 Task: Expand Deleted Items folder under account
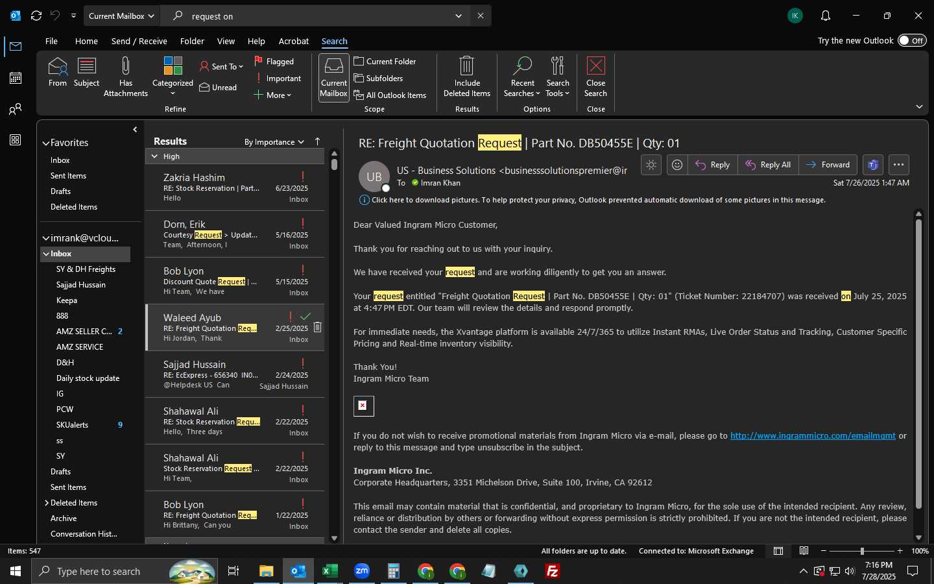(x=47, y=503)
